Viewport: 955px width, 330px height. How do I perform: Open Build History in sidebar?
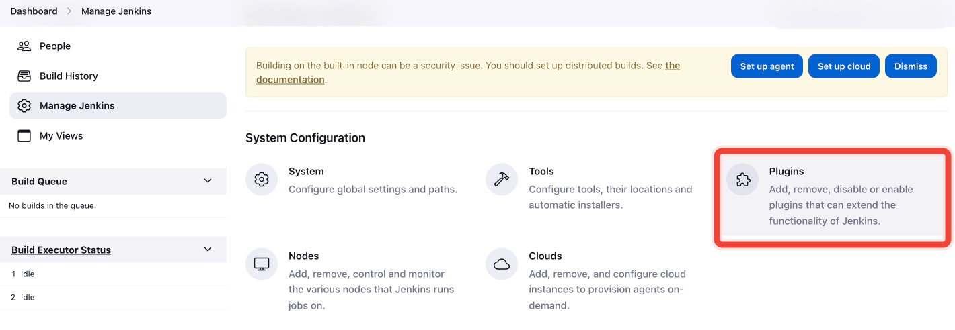118,76
